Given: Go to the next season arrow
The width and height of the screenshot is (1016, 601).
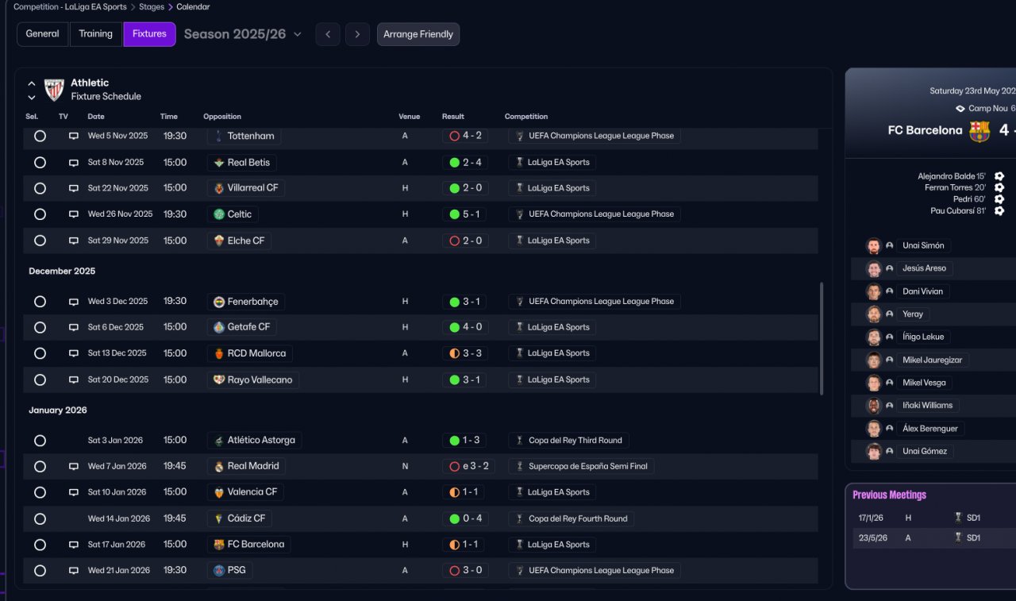Looking at the screenshot, I should [x=357, y=34].
